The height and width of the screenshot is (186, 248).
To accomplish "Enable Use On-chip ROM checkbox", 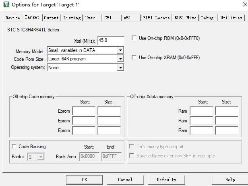I will click(x=134, y=38).
